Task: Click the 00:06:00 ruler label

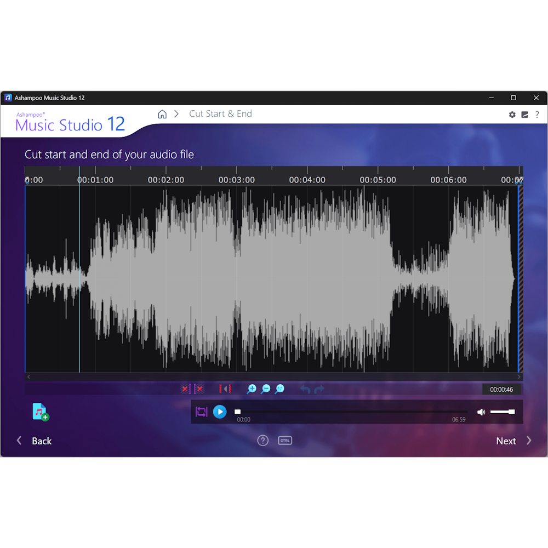Action: (448, 180)
